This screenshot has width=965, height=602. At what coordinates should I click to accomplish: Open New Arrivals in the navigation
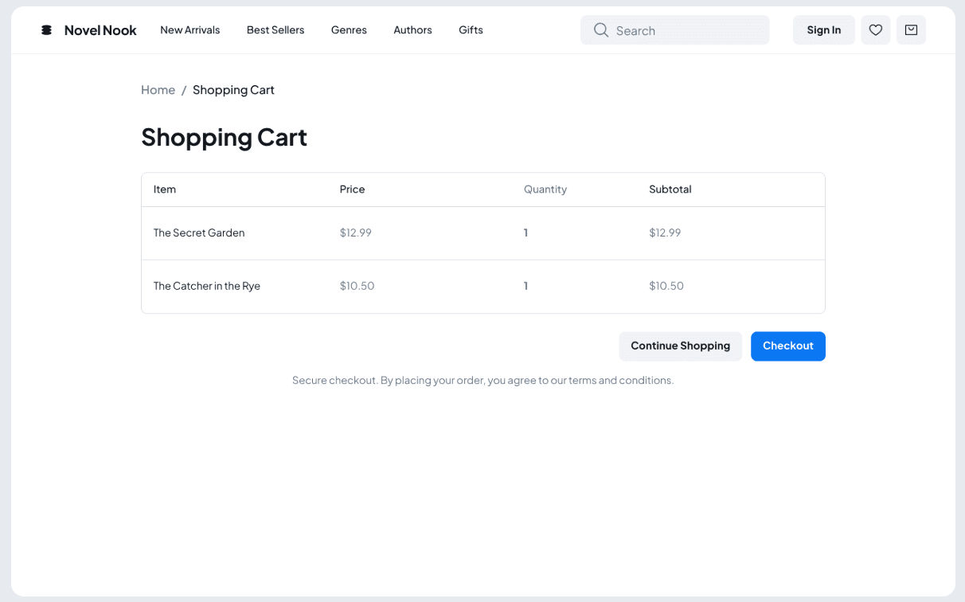click(x=189, y=30)
